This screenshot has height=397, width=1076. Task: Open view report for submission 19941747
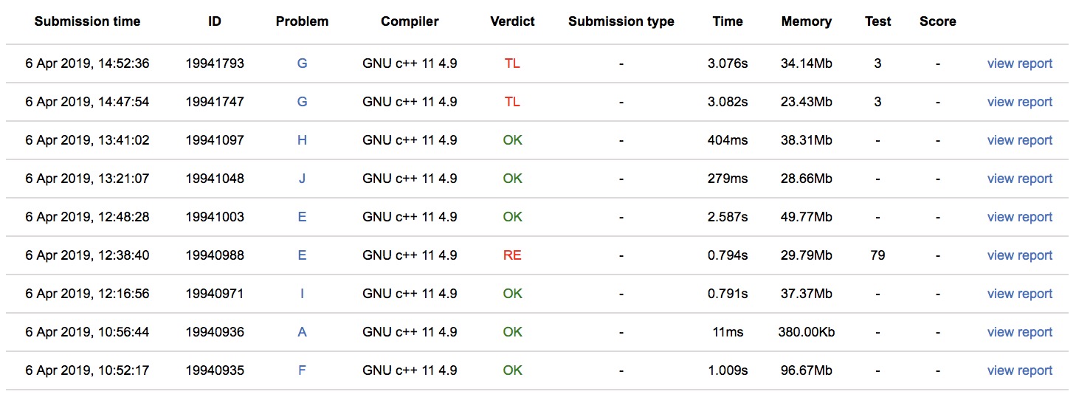[1019, 102]
